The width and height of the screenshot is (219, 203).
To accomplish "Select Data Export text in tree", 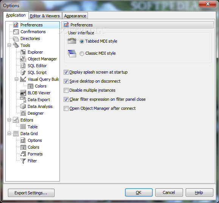I will 39,100.
